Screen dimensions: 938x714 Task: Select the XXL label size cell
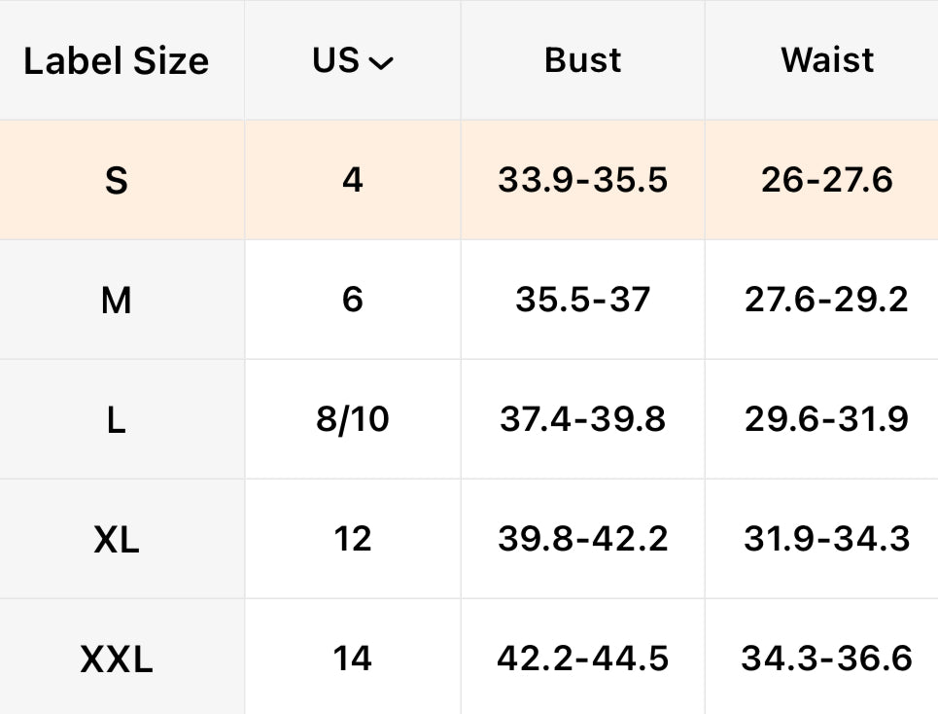point(117,660)
